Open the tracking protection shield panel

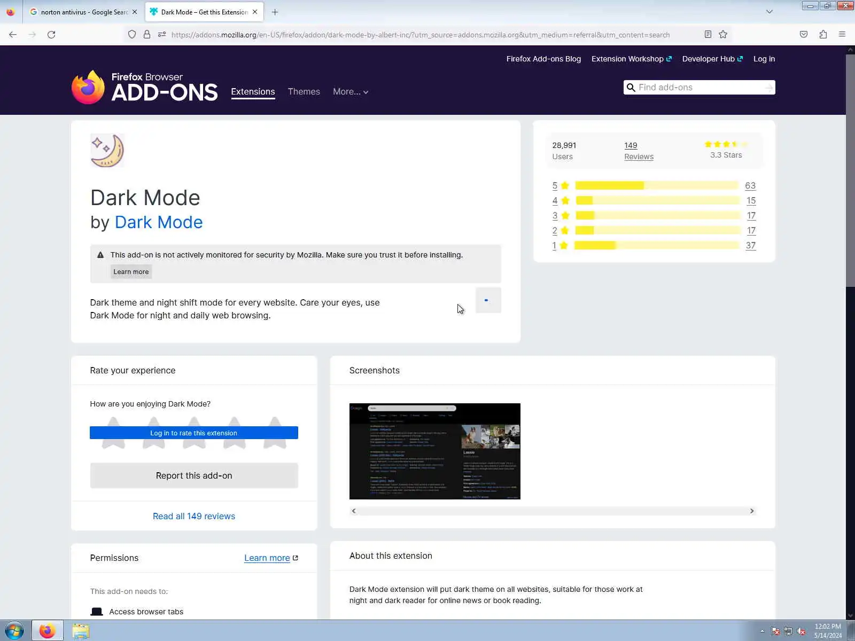click(132, 35)
